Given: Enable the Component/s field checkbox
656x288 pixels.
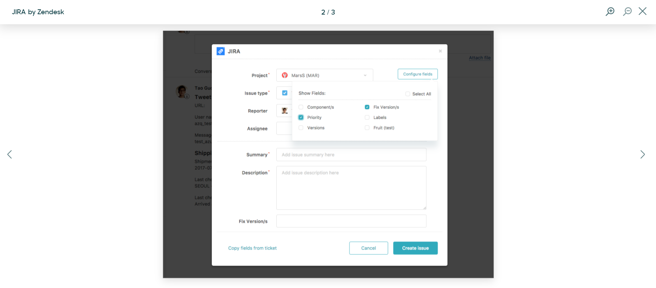Looking at the screenshot, I should (x=301, y=107).
